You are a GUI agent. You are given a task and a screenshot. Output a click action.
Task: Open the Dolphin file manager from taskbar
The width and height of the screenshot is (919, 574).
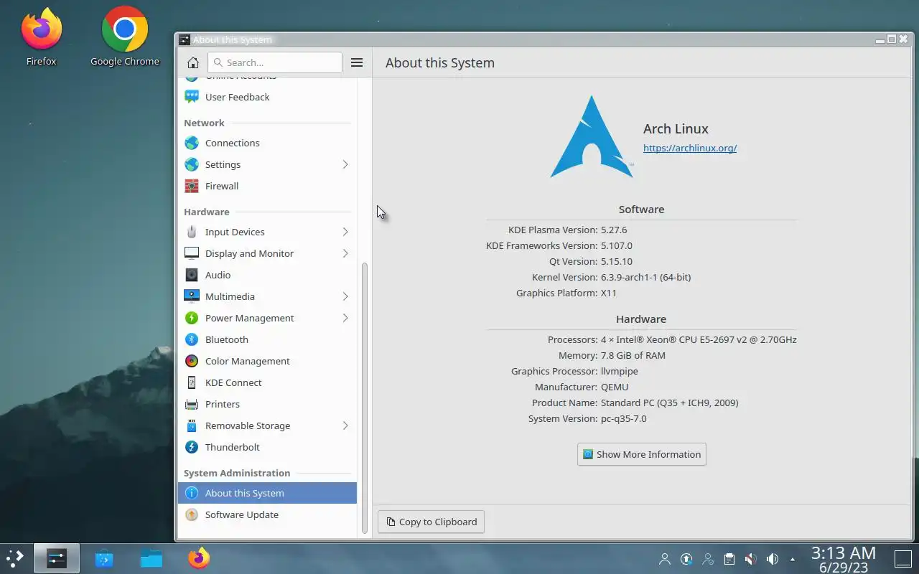coord(151,558)
